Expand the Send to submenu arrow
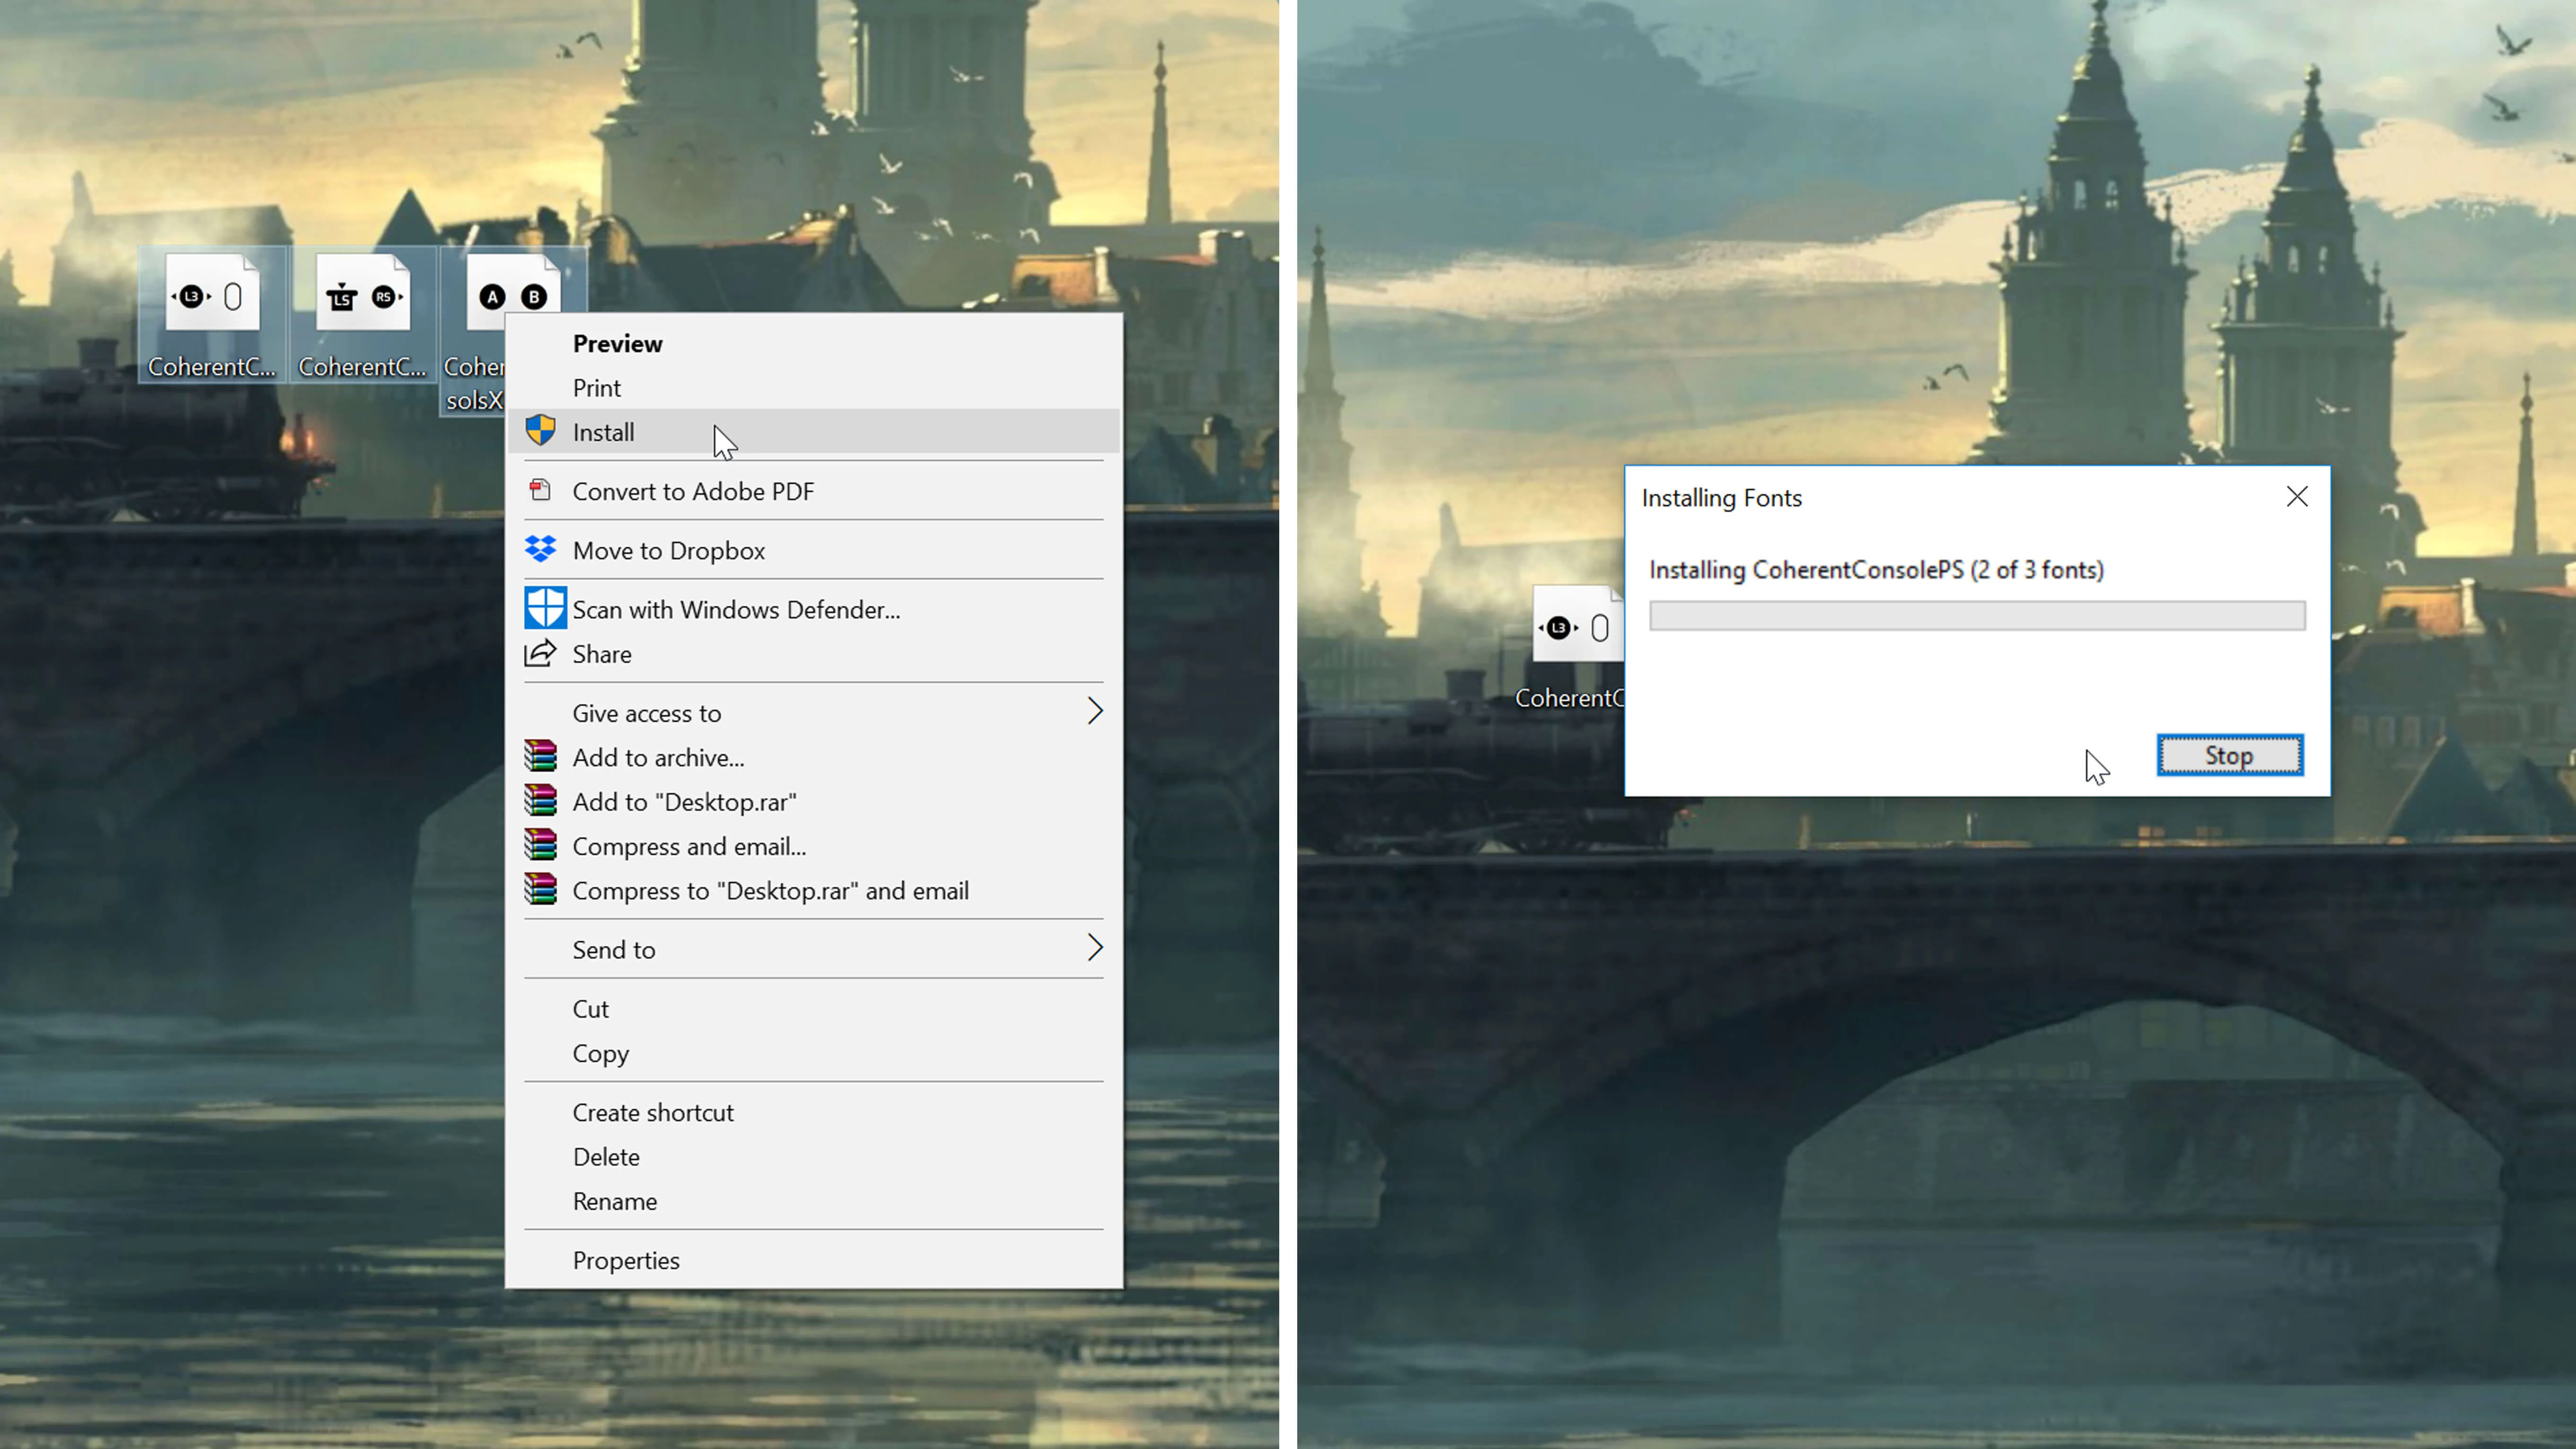Screen dimensions: 2576x1449 (x=1094, y=948)
